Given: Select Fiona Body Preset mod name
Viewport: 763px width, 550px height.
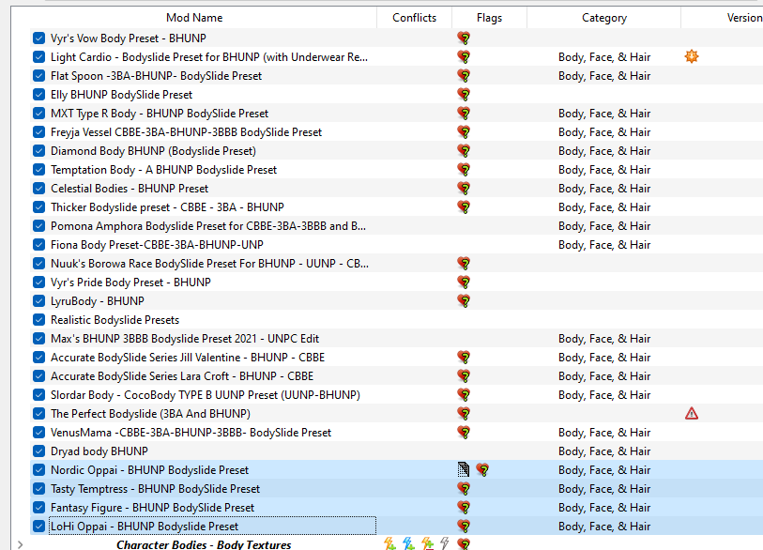Looking at the screenshot, I should click(157, 245).
